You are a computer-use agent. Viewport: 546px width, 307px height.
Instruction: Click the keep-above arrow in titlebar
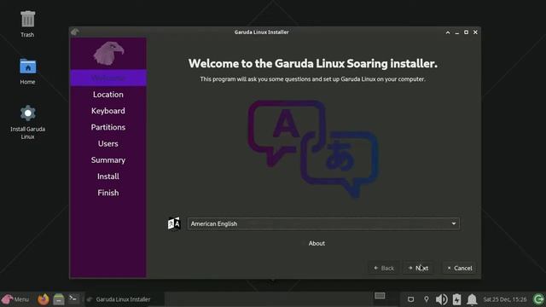coord(448,32)
